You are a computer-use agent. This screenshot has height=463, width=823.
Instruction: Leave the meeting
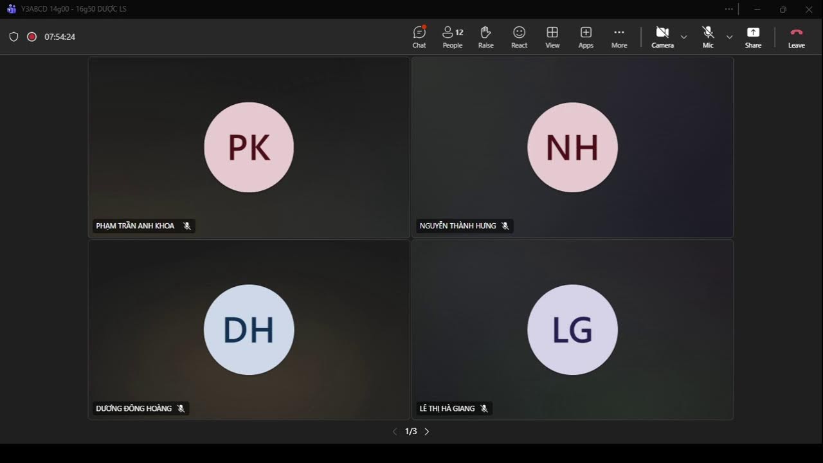(797, 37)
